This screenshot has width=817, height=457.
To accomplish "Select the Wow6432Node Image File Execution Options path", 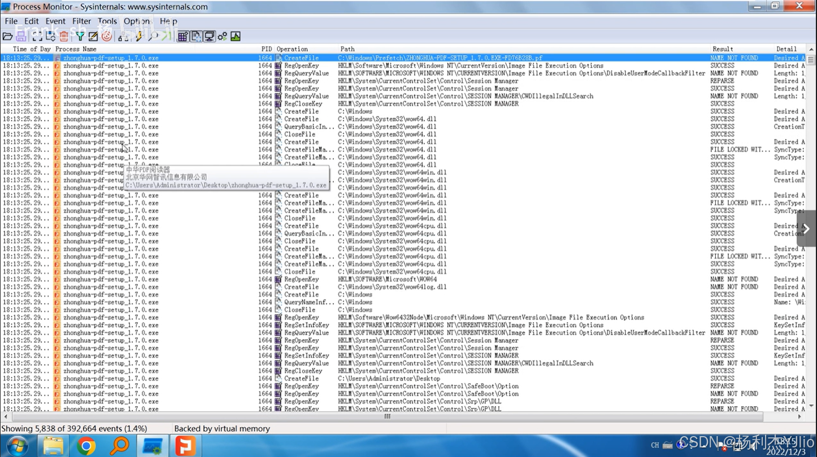I will (x=491, y=317).
